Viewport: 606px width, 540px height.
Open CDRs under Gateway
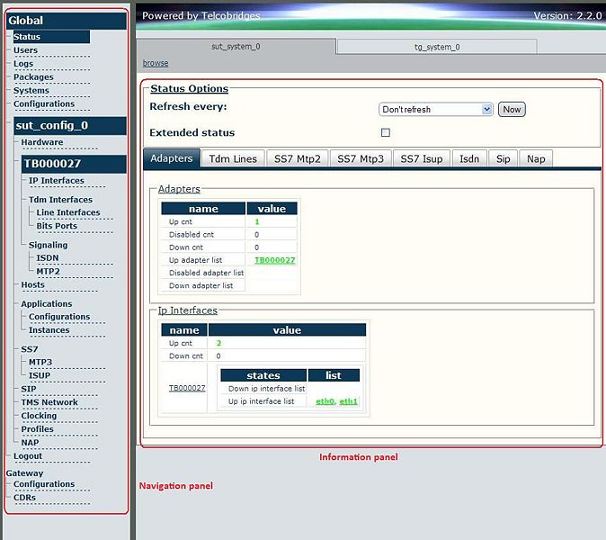coord(25,498)
